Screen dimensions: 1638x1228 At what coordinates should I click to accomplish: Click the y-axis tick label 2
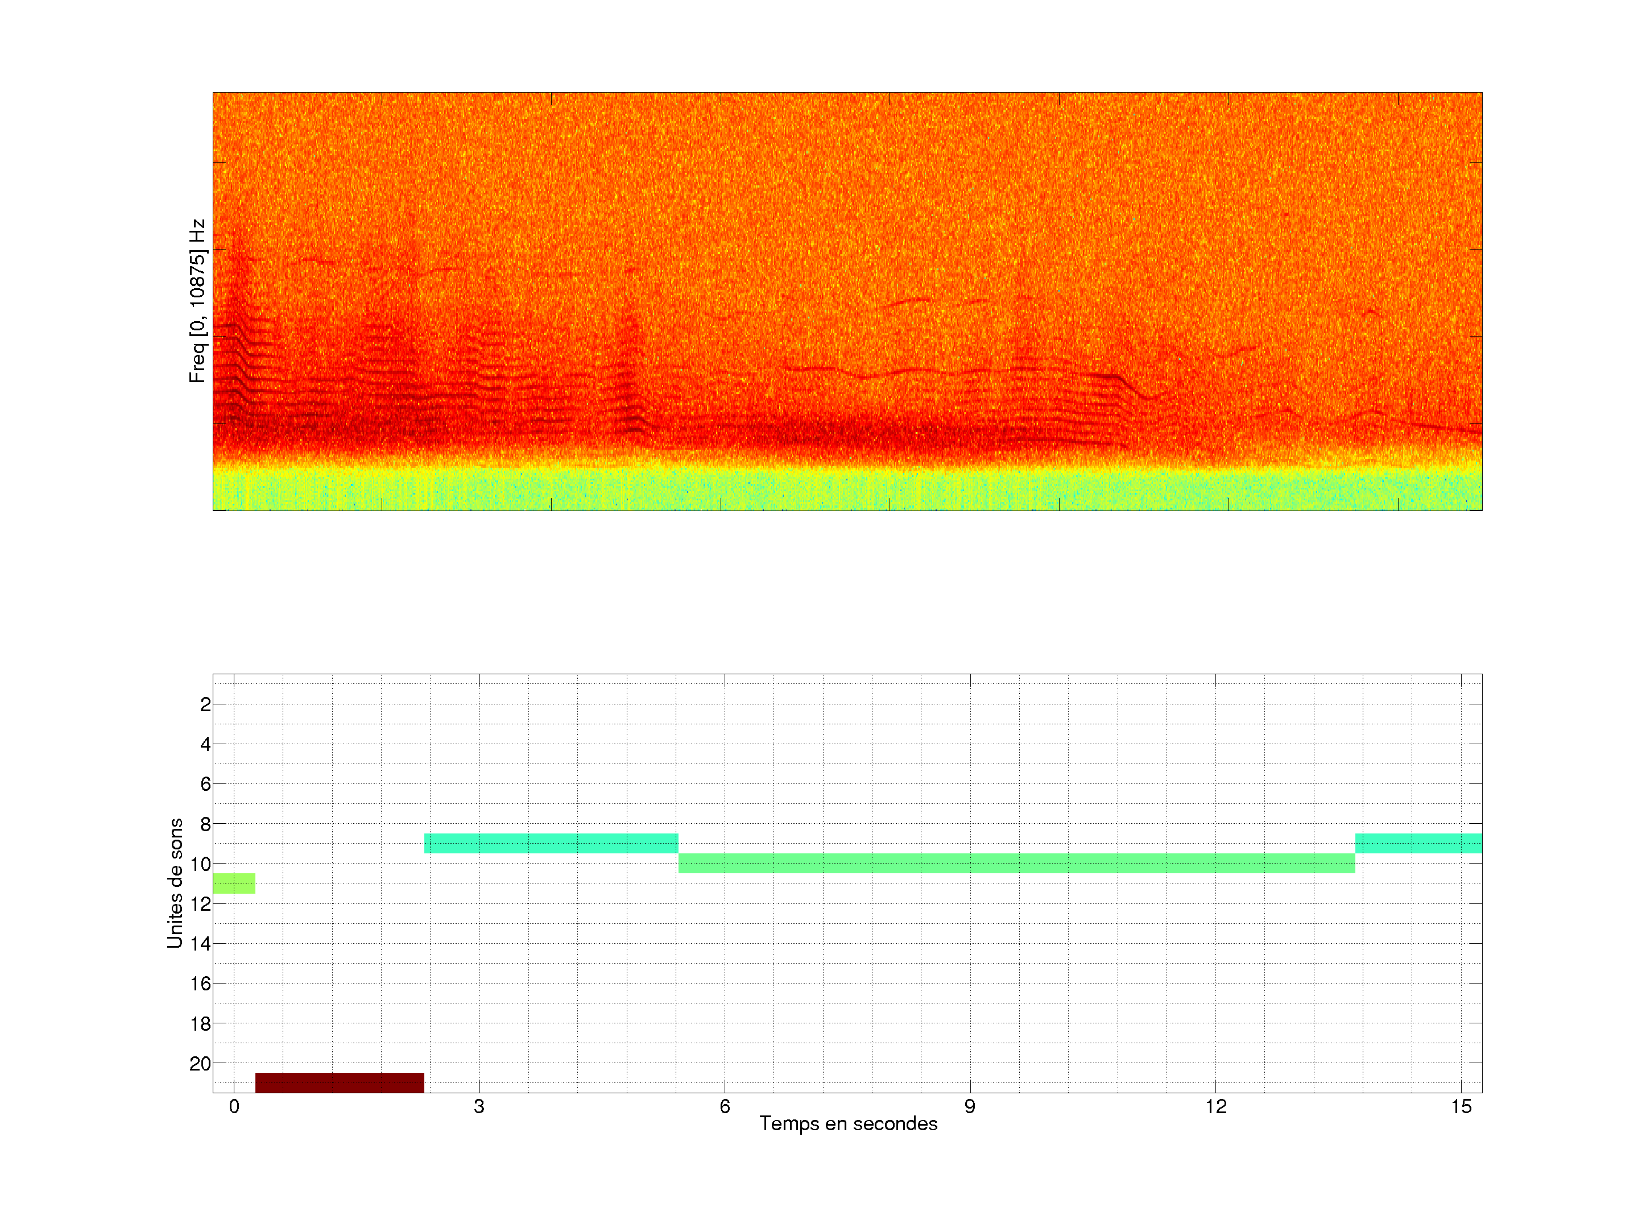coord(205,704)
